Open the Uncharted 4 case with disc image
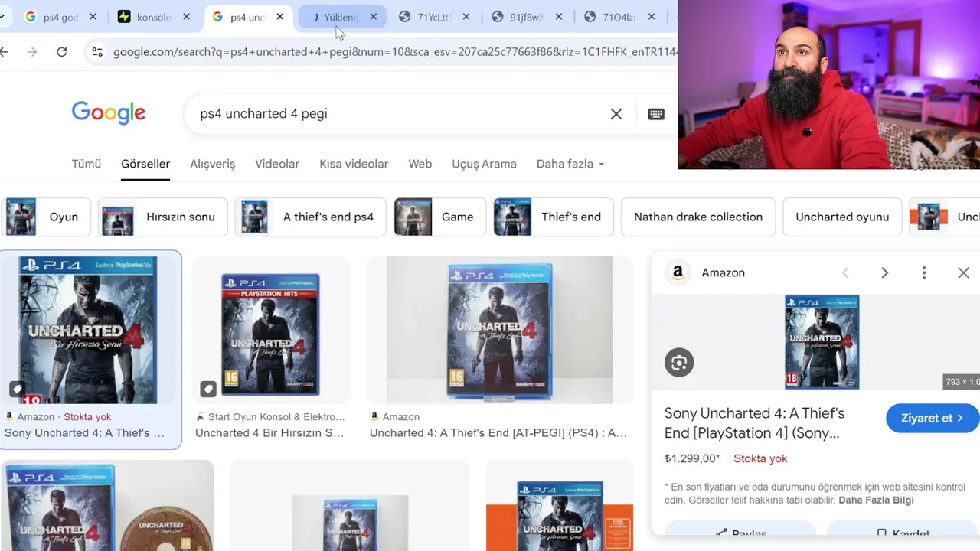The height and width of the screenshot is (551, 980). (x=107, y=506)
